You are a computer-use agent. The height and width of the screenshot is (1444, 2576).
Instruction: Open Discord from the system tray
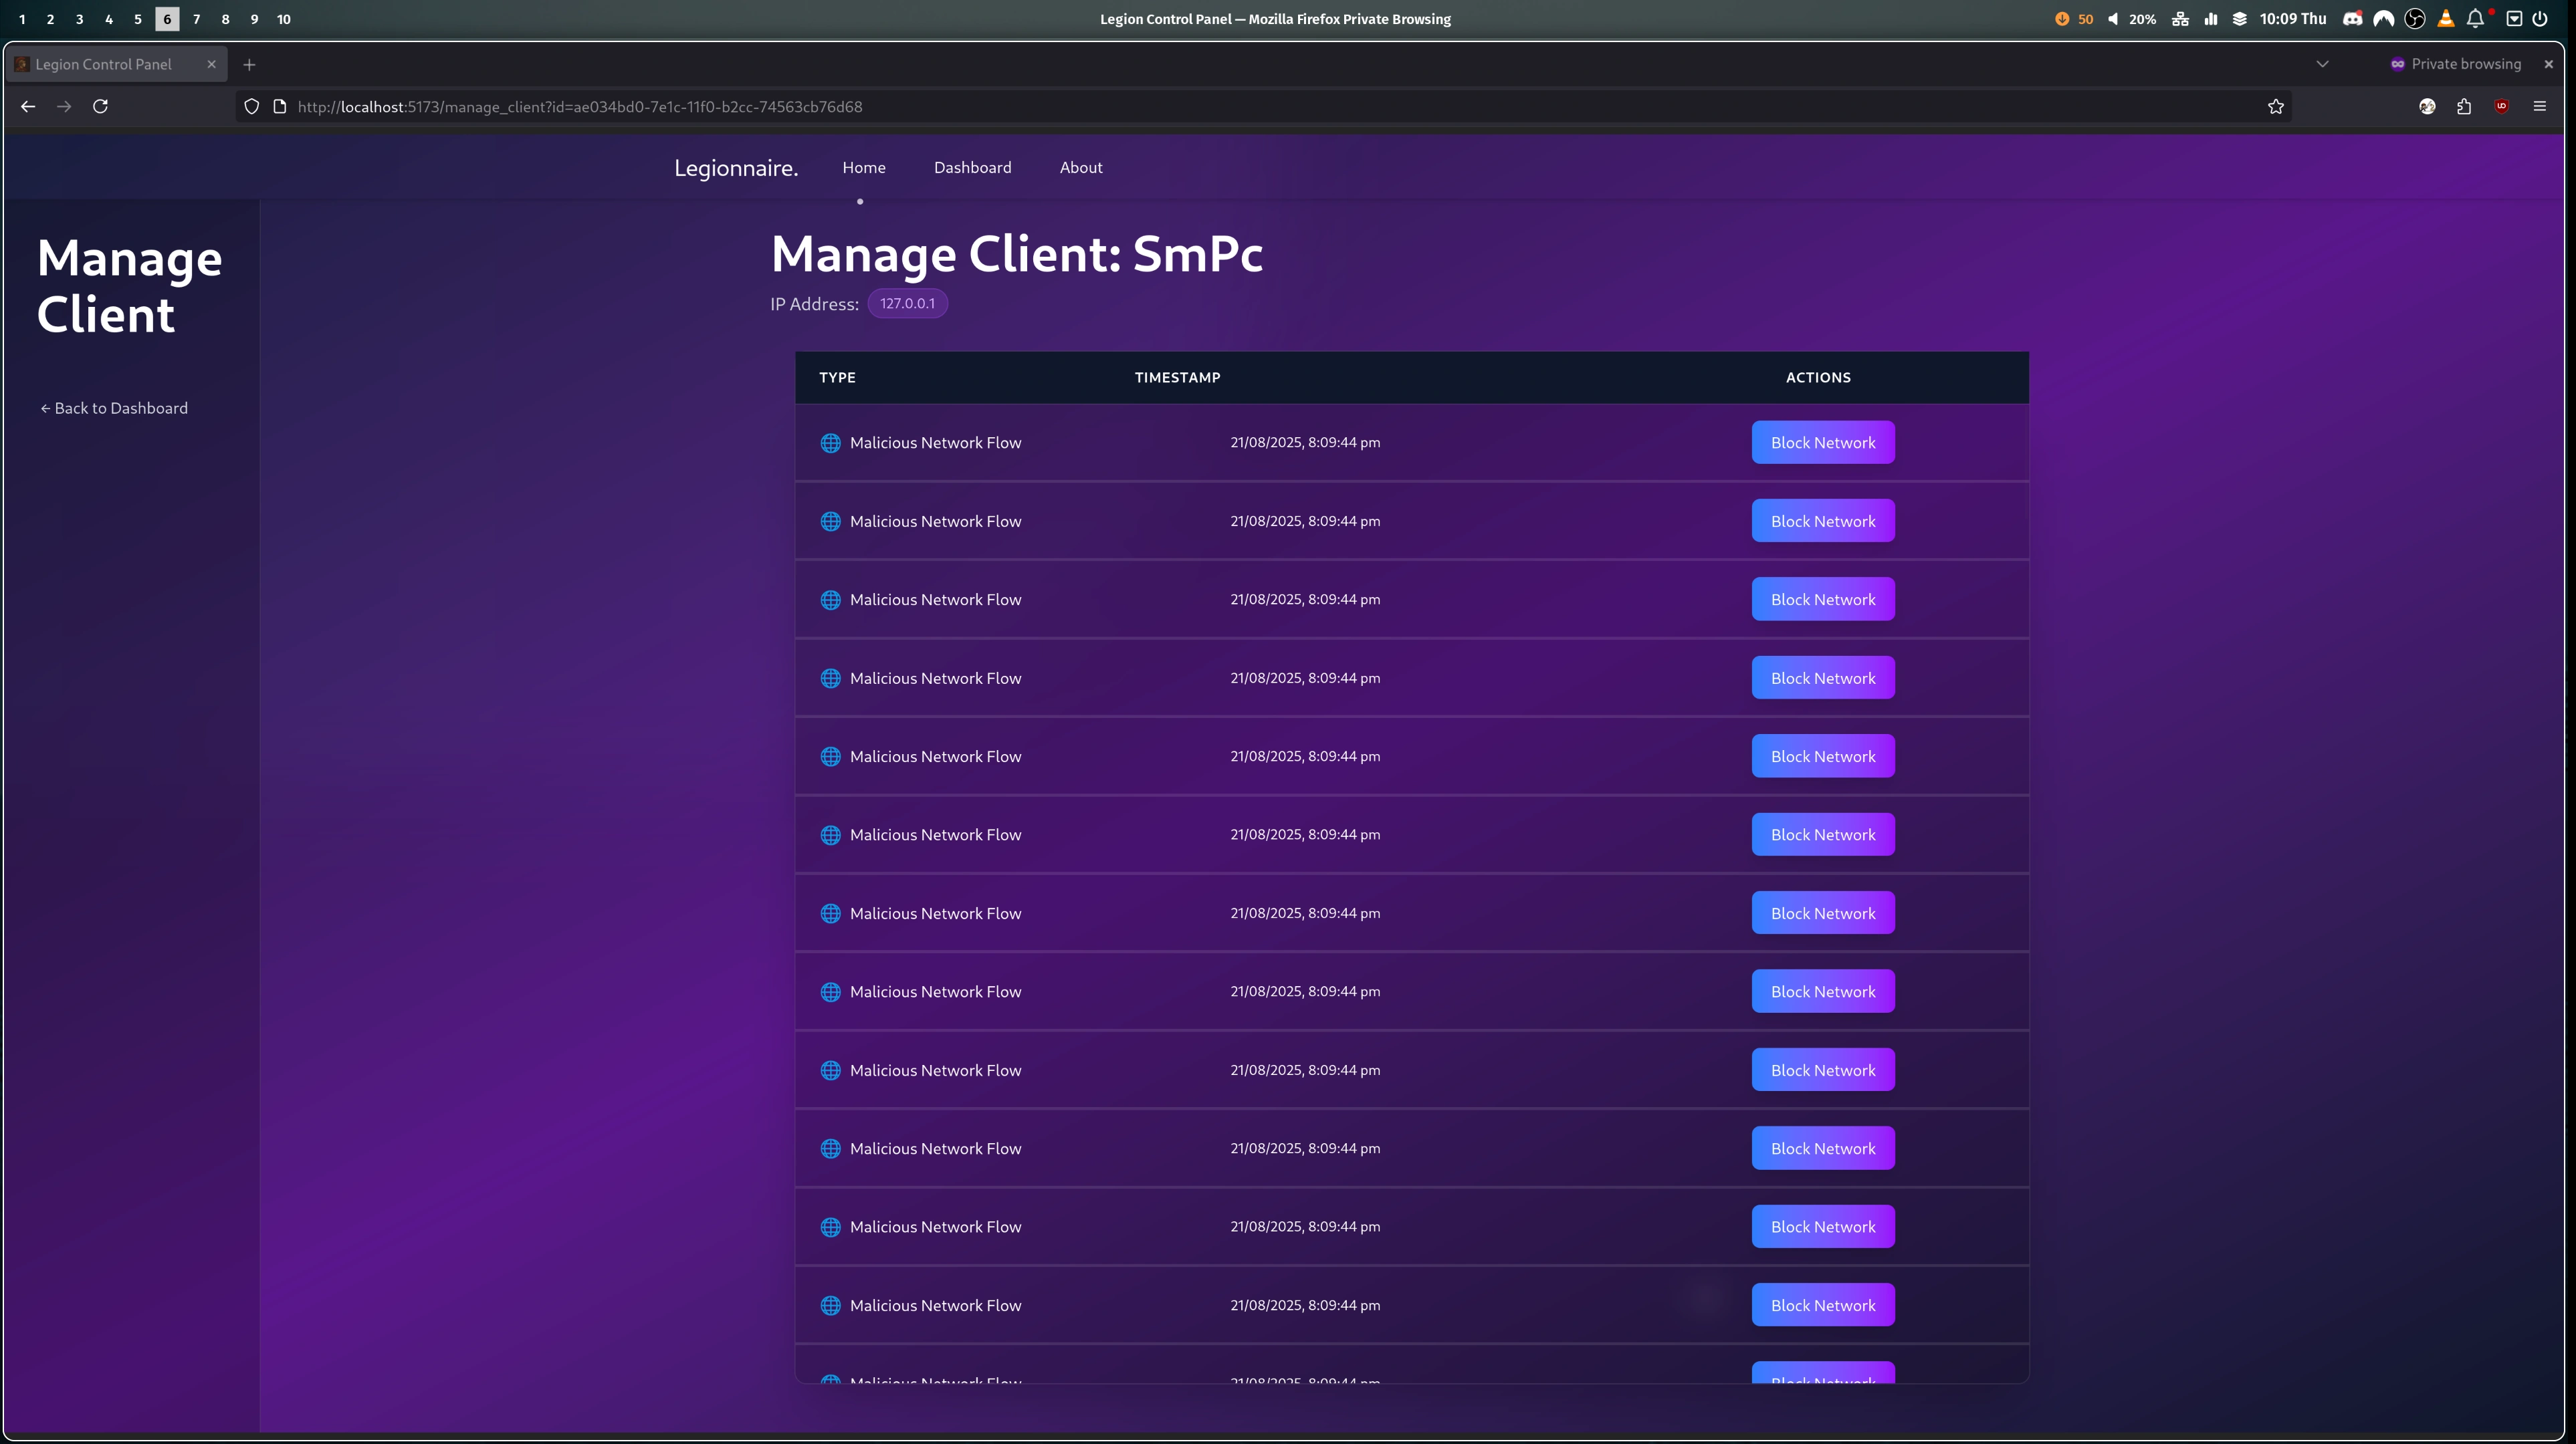click(2353, 19)
